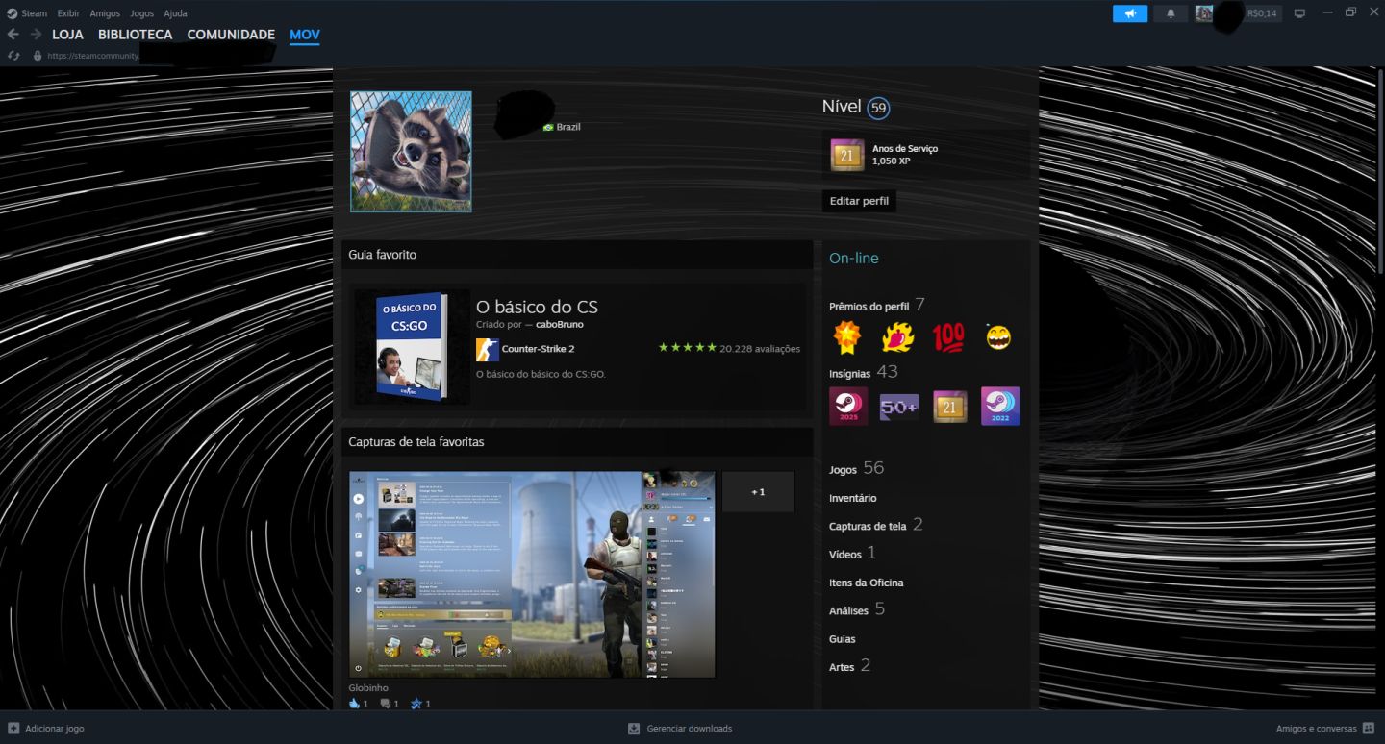The width and height of the screenshot is (1385, 744).
Task: Click the laughing face profile award
Action: [x=998, y=337]
